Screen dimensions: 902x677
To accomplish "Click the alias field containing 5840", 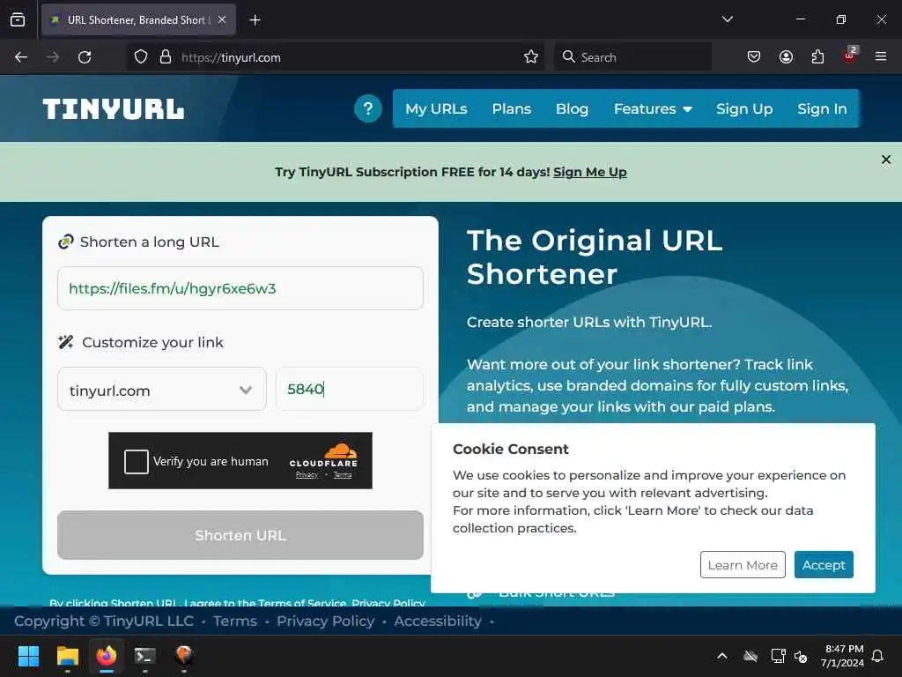I will (x=350, y=389).
